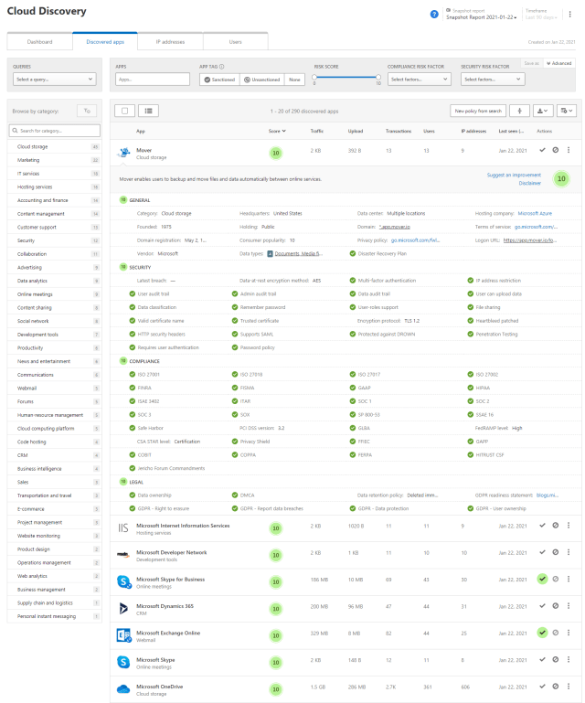Open the Compliance risk factor dropdown

(420, 80)
